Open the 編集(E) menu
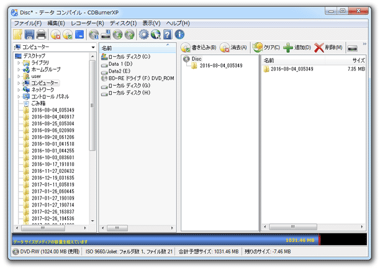This screenshot has width=380, height=269. coord(56,23)
